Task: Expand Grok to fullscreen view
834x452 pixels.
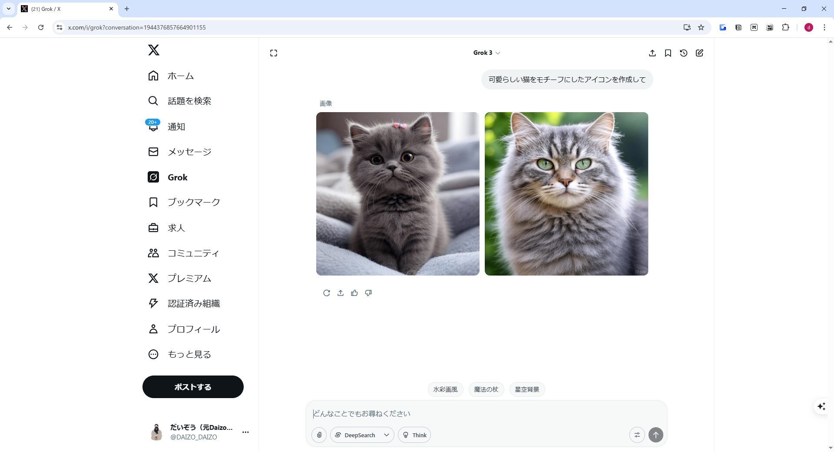Action: [x=274, y=53]
